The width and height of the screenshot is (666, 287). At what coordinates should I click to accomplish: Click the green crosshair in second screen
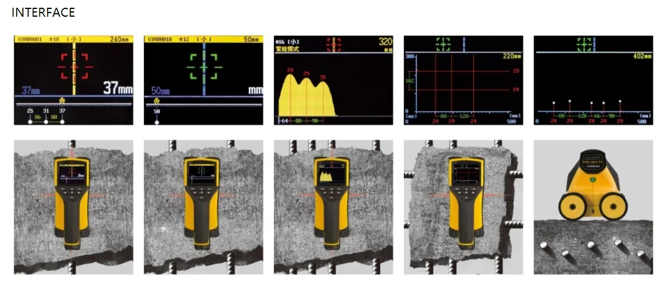(x=204, y=67)
